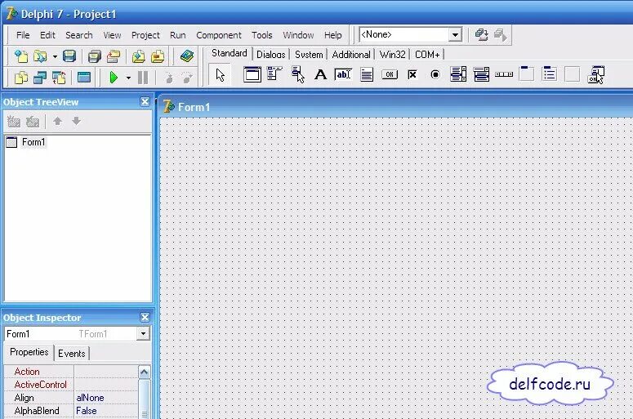Open the Run menu
Screen dimensions: 633x419
(x=178, y=35)
